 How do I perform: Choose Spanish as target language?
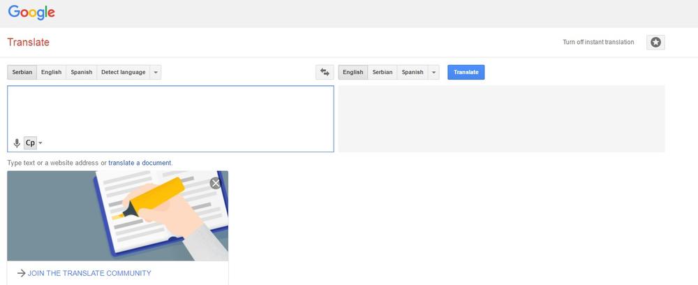(412, 72)
